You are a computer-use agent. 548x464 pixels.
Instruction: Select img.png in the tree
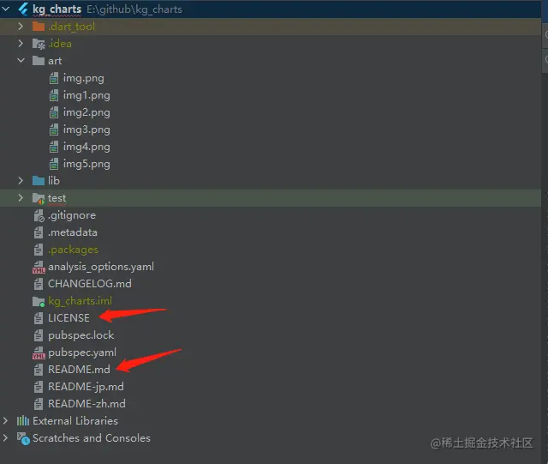coord(84,78)
